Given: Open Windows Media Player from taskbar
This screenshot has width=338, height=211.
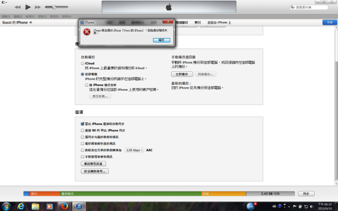Looking at the screenshot, I should 50,206.
